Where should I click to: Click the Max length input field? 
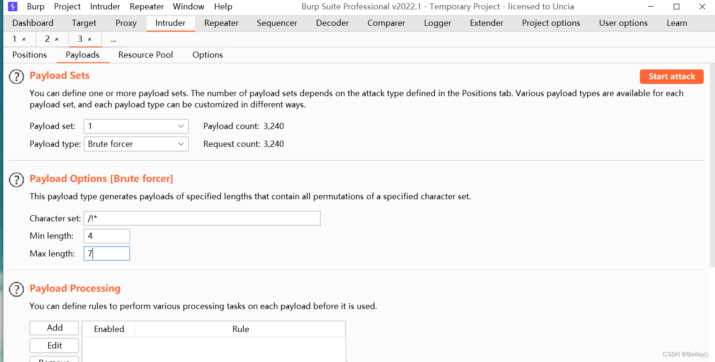107,254
